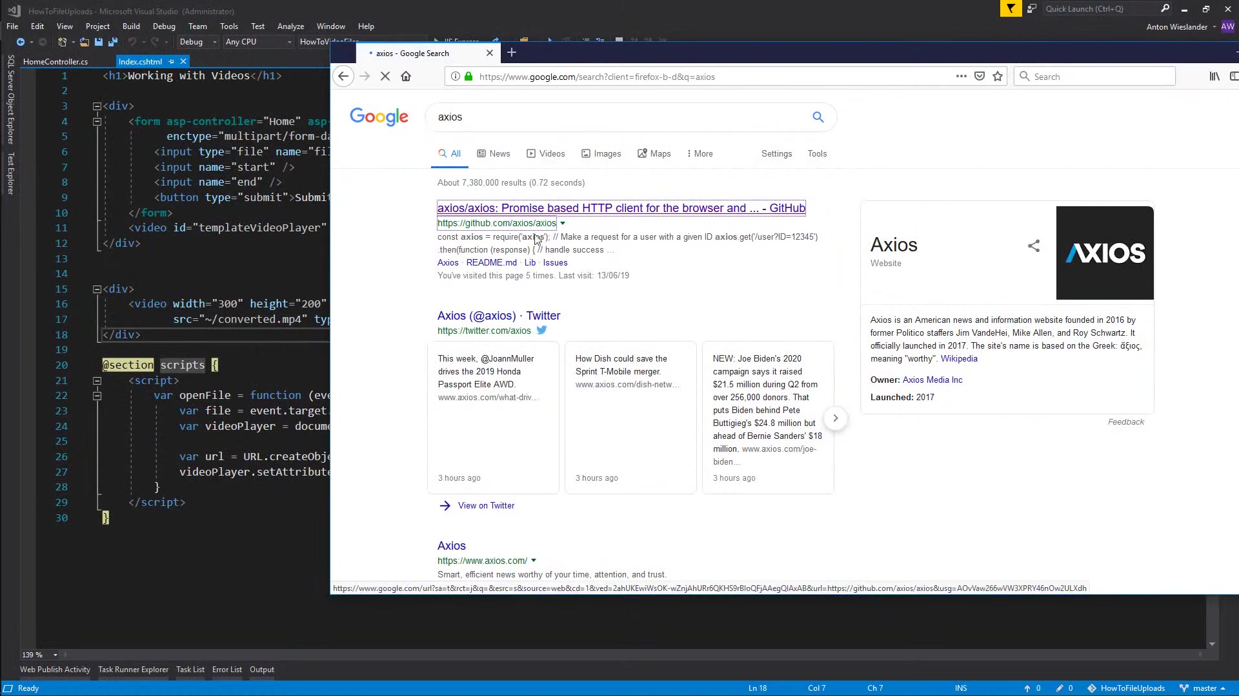The width and height of the screenshot is (1239, 696).
Task: Switch to Google Images tab
Action: click(x=601, y=153)
